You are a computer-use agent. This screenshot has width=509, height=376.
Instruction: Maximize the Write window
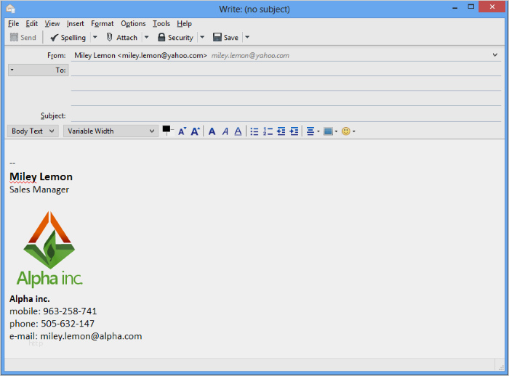tap(471, 7)
